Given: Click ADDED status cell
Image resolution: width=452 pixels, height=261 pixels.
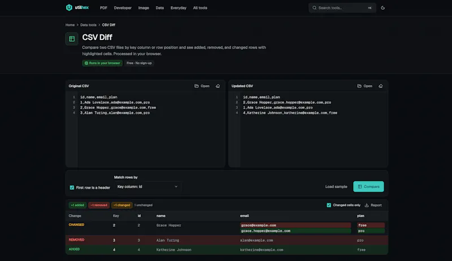Looking at the screenshot, I should point(74,249).
